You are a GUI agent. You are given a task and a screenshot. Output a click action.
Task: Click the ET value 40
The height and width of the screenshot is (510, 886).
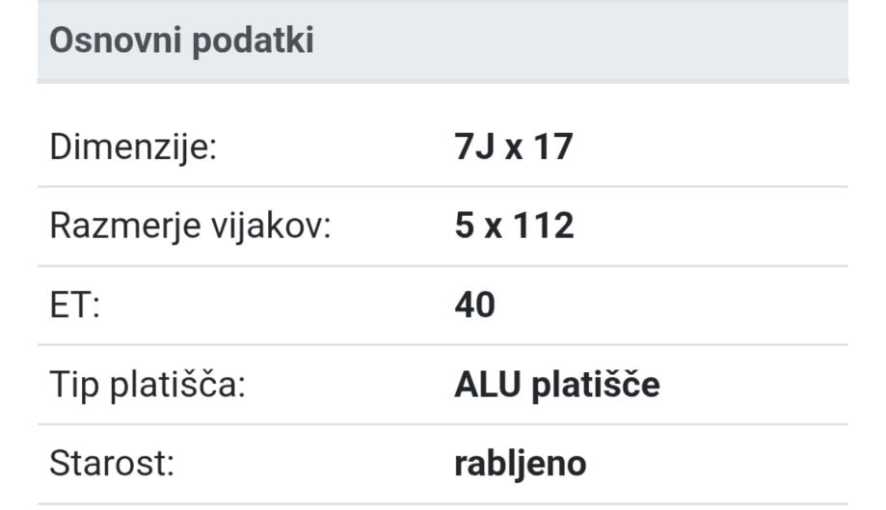[x=474, y=306]
